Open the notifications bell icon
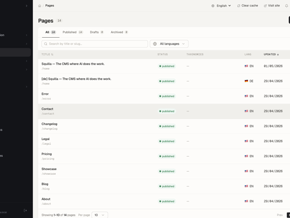 click(x=286, y=6)
